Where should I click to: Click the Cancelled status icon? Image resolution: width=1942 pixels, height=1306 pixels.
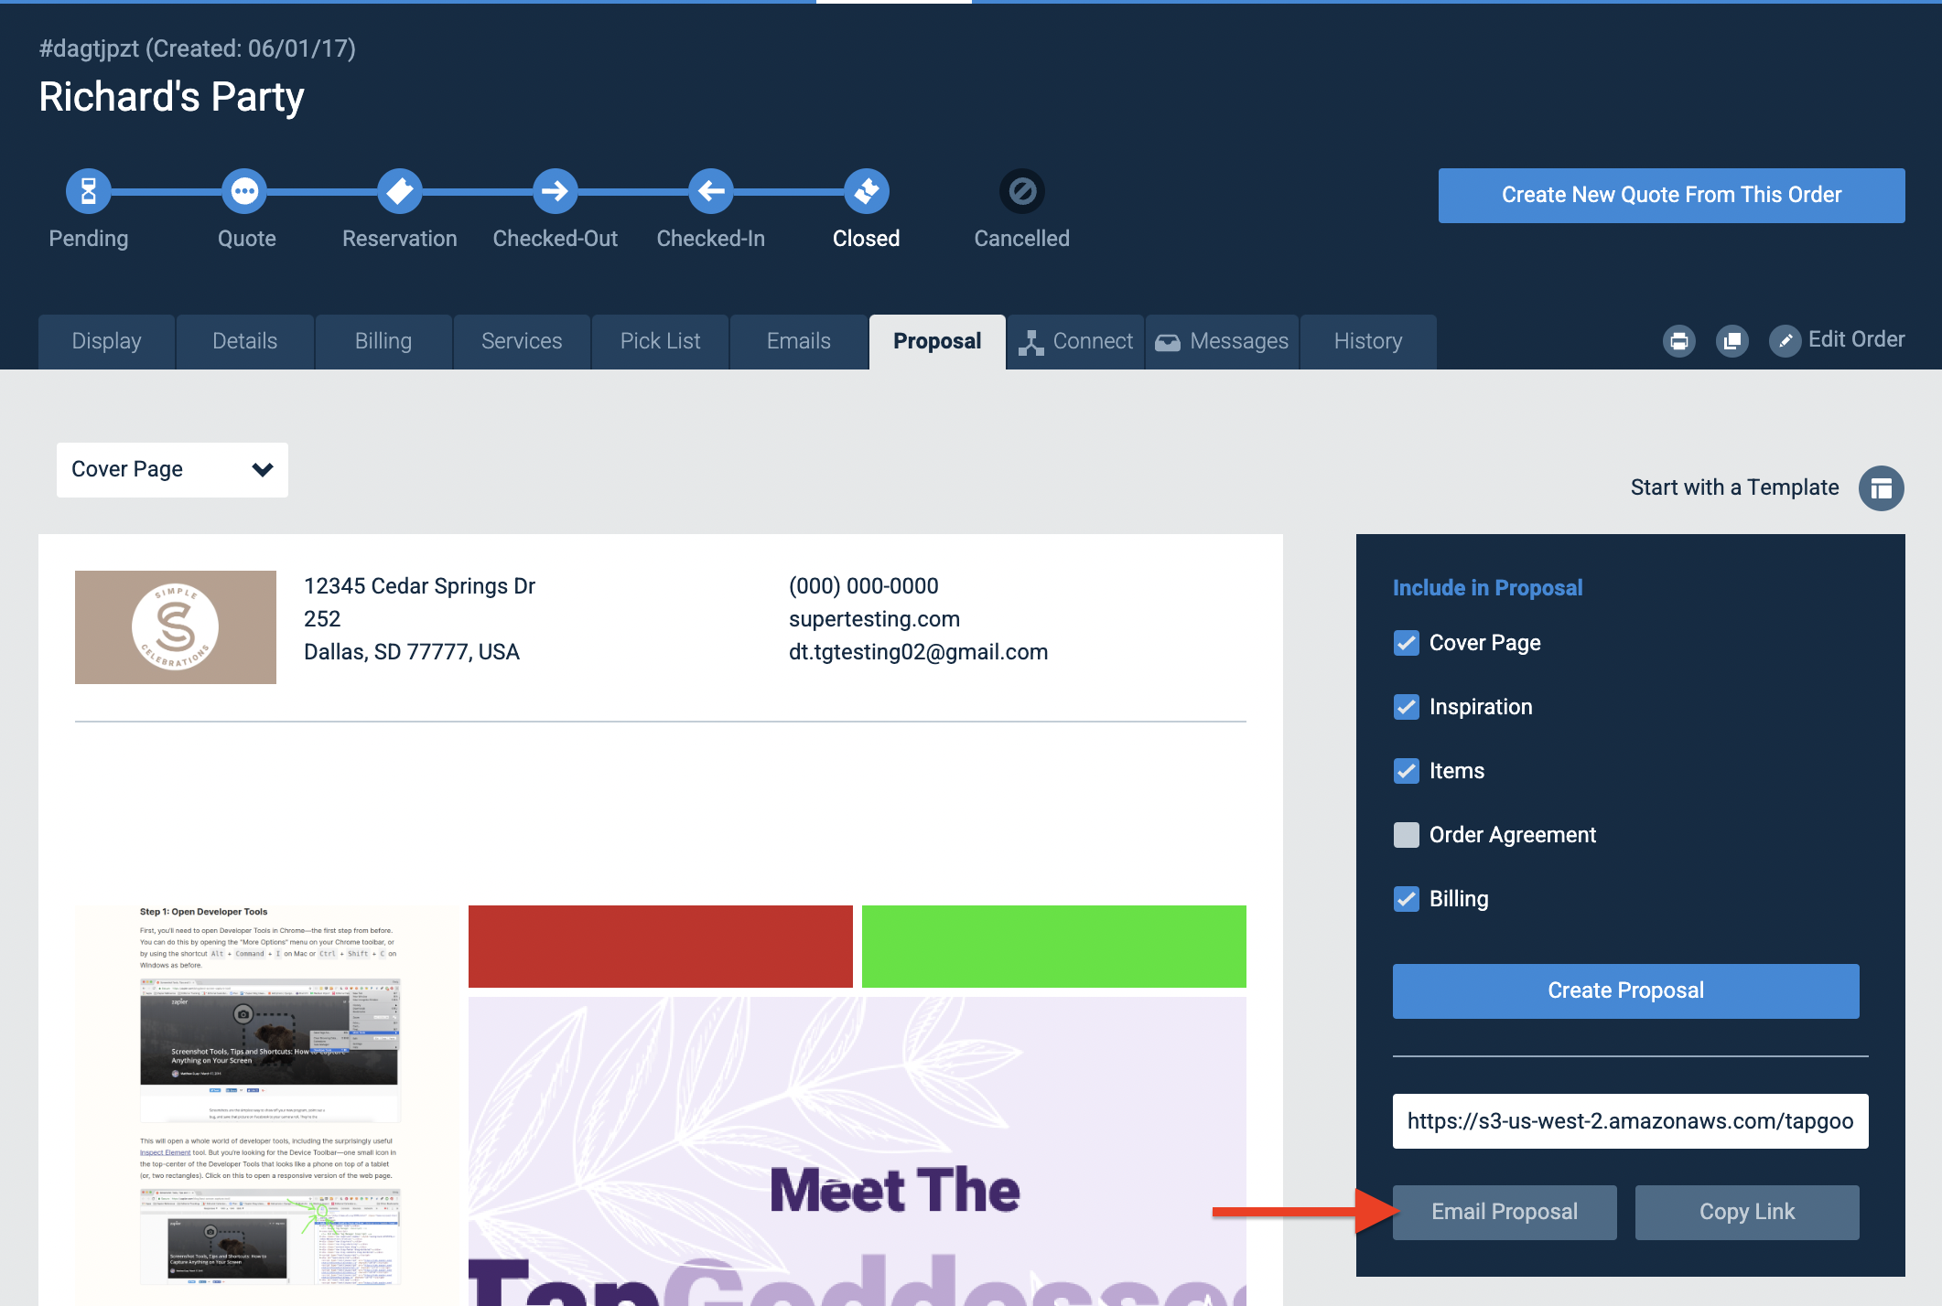[1022, 191]
